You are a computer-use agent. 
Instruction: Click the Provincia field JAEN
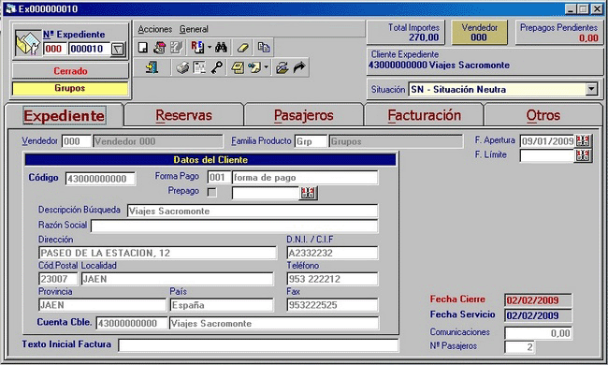[x=102, y=305]
